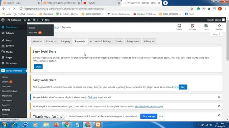
Task: Switch to the General settings tab
Action: (37, 41)
